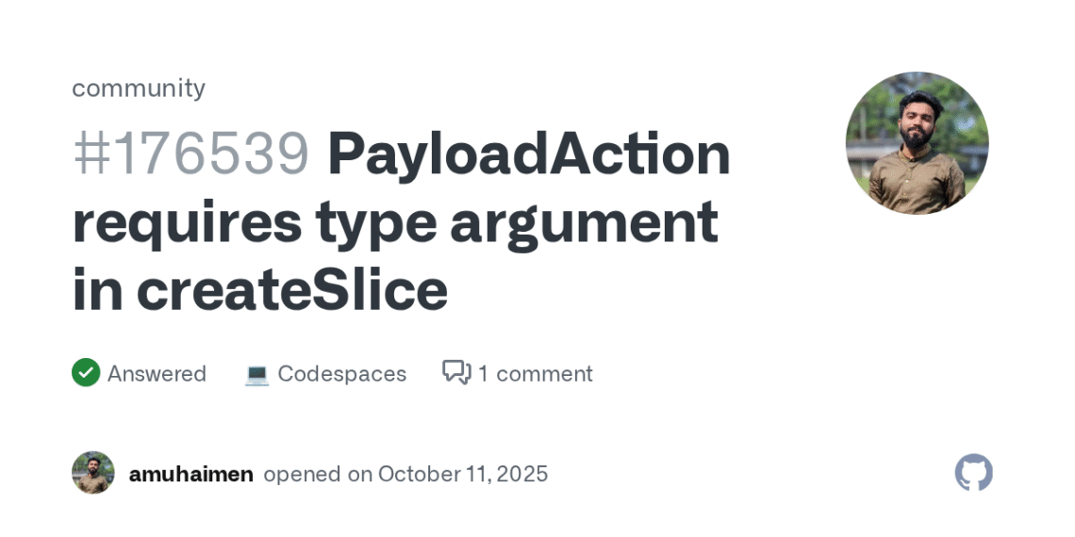This screenshot has height=537, width=1075.
Task: Click createSlice in the title
Action: coord(292,290)
